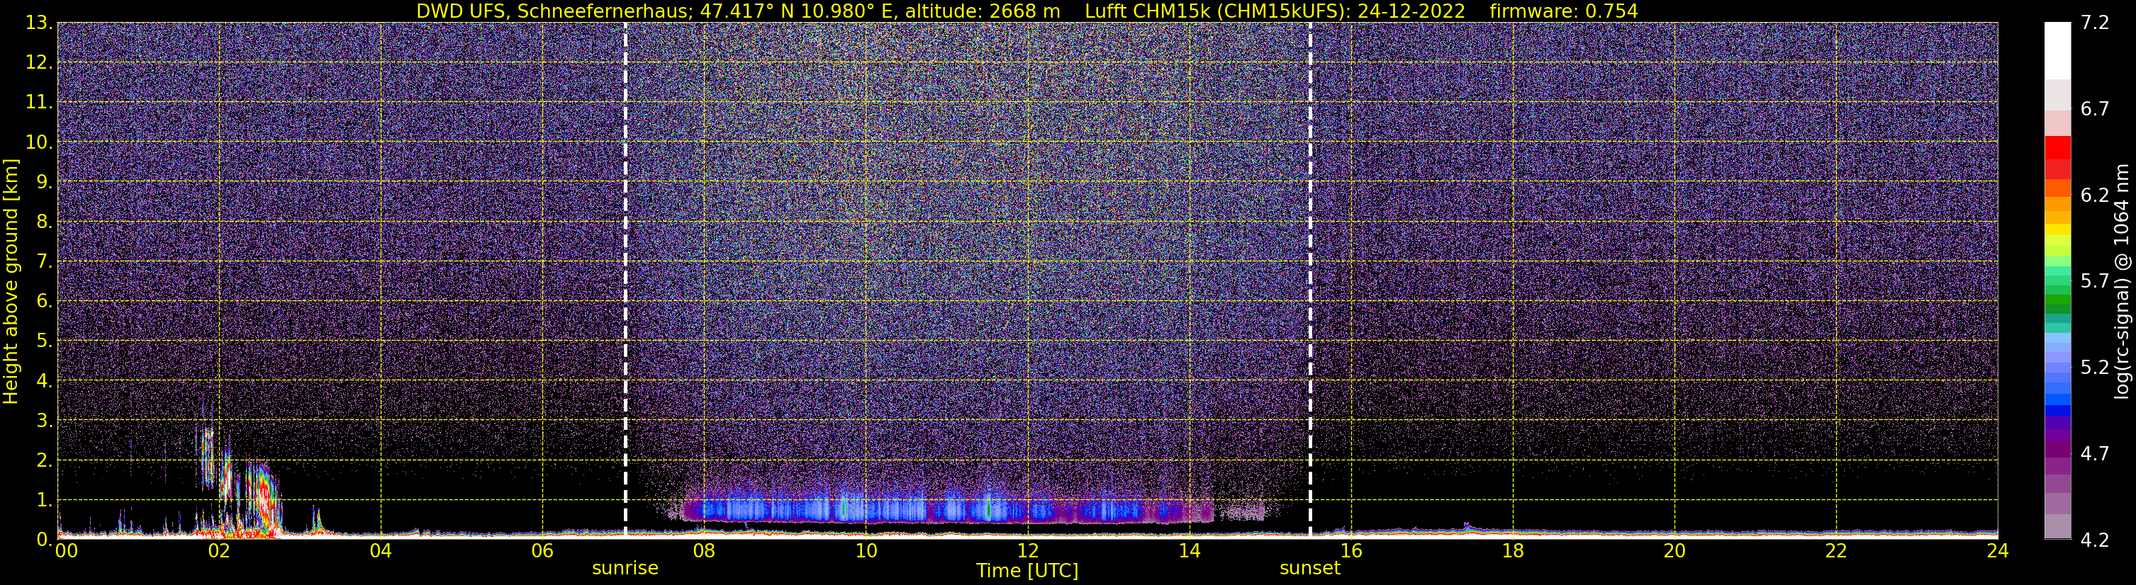Click the time axis tick label 16
This screenshot has width=2136, height=585.
pyautogui.click(x=1351, y=551)
